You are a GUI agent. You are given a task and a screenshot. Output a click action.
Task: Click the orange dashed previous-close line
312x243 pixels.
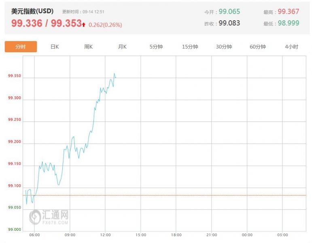(x=164, y=195)
